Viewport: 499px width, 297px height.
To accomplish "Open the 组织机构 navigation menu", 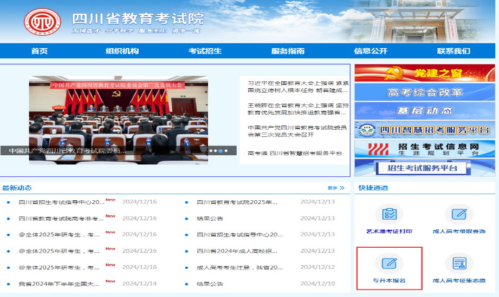I will (122, 51).
